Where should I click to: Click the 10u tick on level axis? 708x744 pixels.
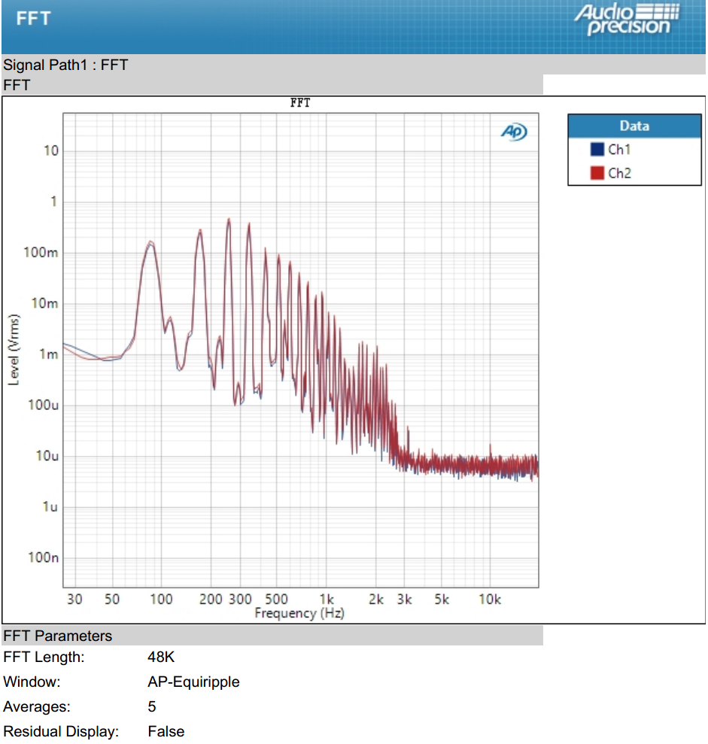point(47,456)
